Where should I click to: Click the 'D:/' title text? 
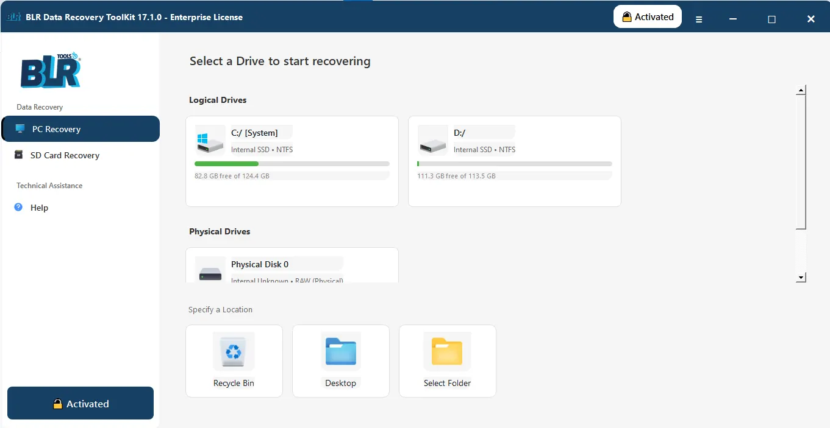pyautogui.click(x=460, y=133)
